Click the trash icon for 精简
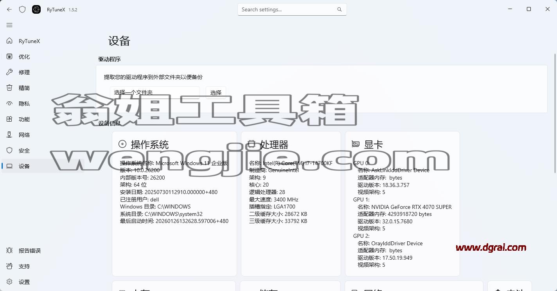The image size is (557, 291). (9, 88)
